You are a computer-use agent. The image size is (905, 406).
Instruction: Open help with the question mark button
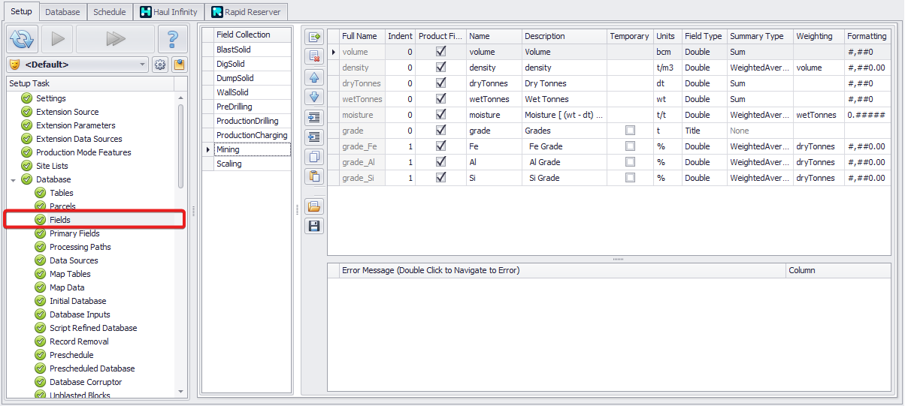[173, 38]
